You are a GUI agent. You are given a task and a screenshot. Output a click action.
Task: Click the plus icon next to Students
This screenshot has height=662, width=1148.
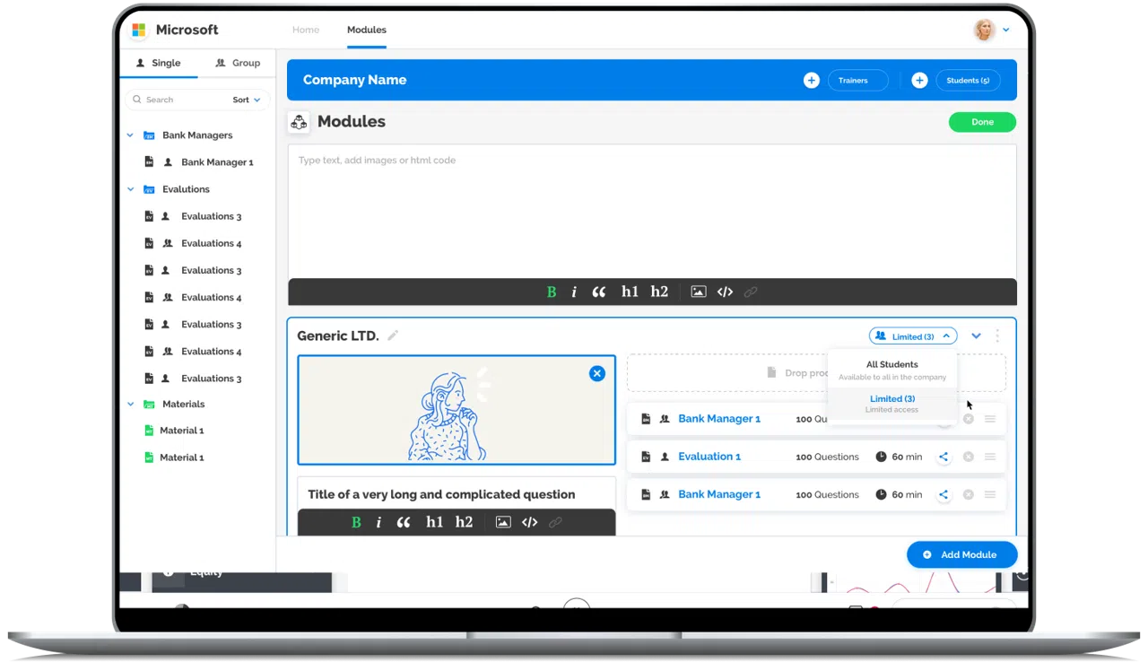919,81
